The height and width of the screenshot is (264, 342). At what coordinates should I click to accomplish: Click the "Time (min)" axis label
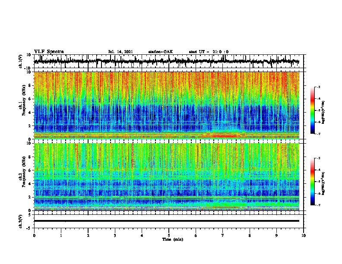click(173, 239)
